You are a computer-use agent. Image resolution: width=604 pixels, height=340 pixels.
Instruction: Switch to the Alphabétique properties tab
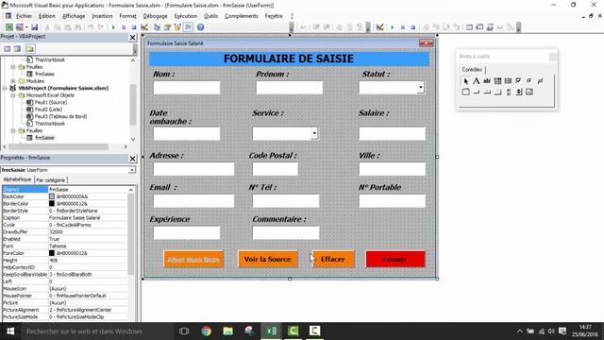click(17, 179)
